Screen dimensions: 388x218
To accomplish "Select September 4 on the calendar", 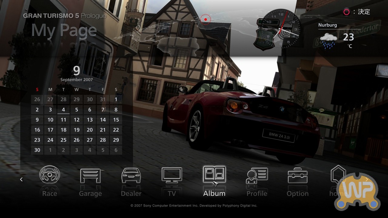I will coord(63,110).
